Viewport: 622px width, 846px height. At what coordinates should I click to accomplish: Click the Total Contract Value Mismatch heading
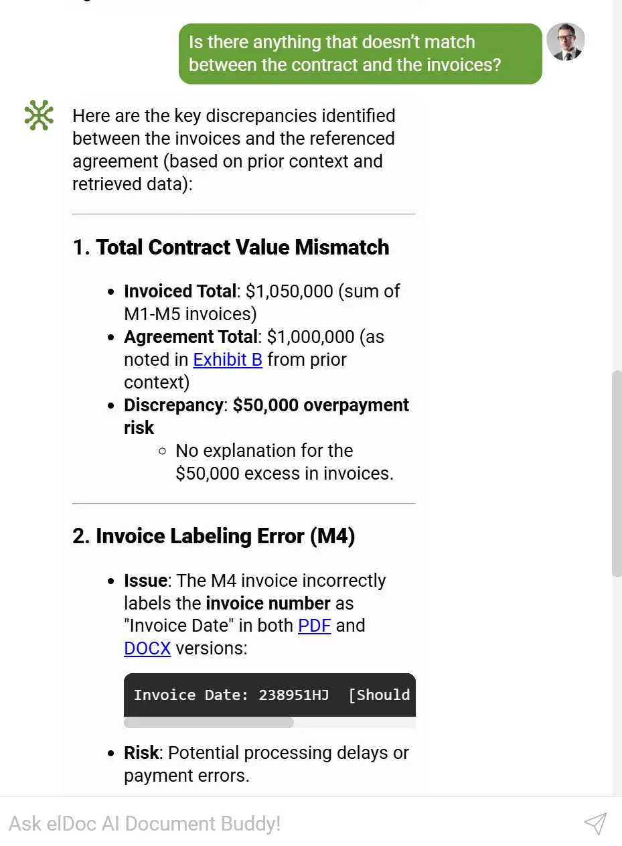pyautogui.click(x=230, y=247)
